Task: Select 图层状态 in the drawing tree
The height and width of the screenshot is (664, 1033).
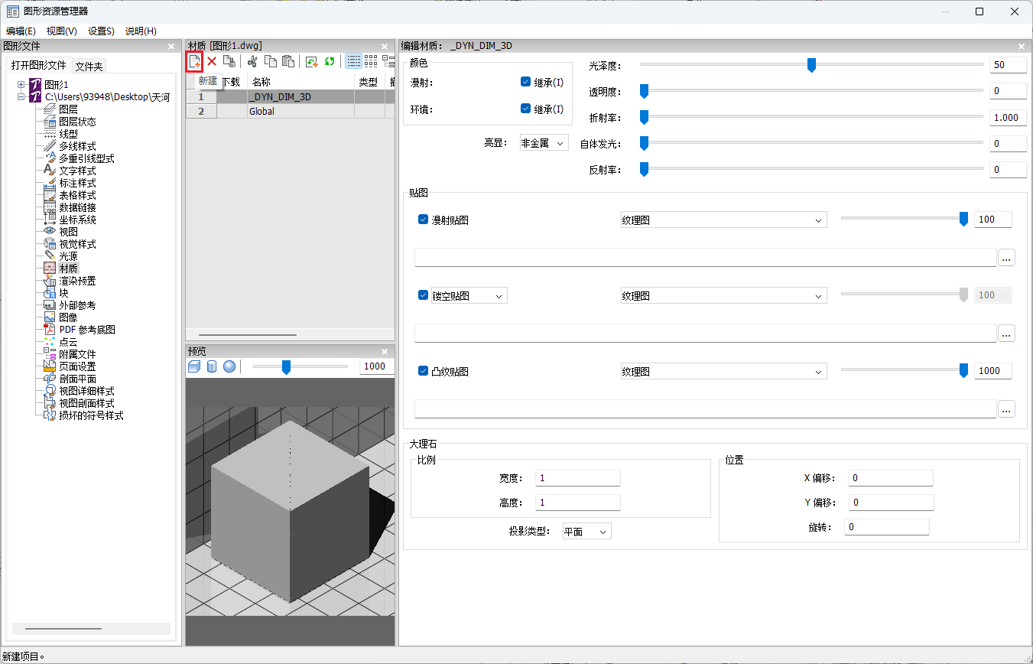Action: point(77,122)
